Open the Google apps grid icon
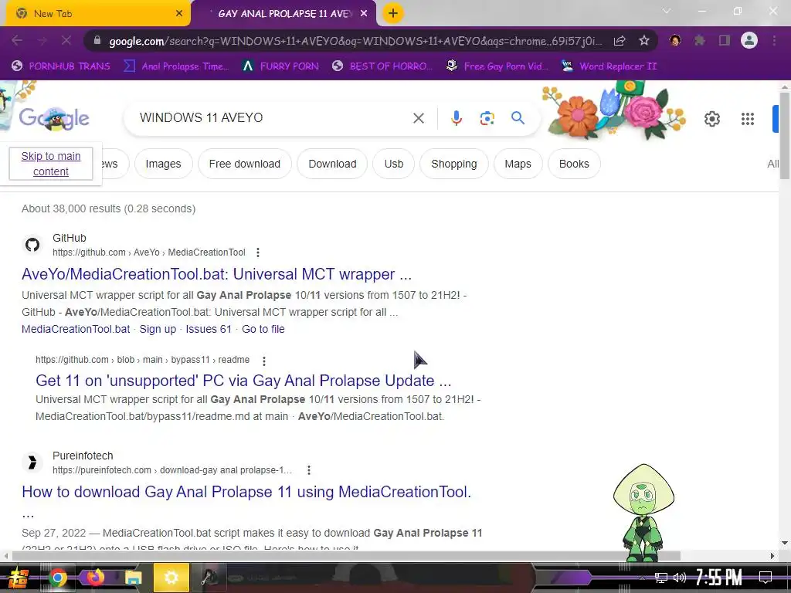791x593 pixels. pos(748,119)
